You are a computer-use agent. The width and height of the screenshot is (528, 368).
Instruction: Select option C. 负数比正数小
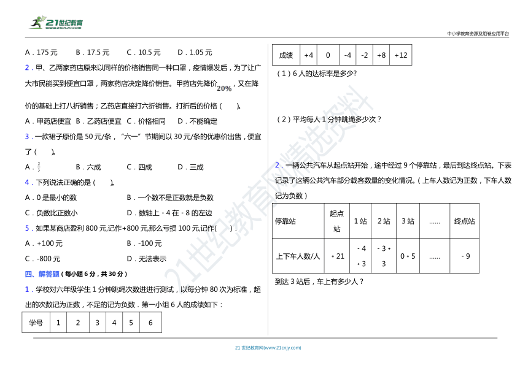click(x=51, y=213)
